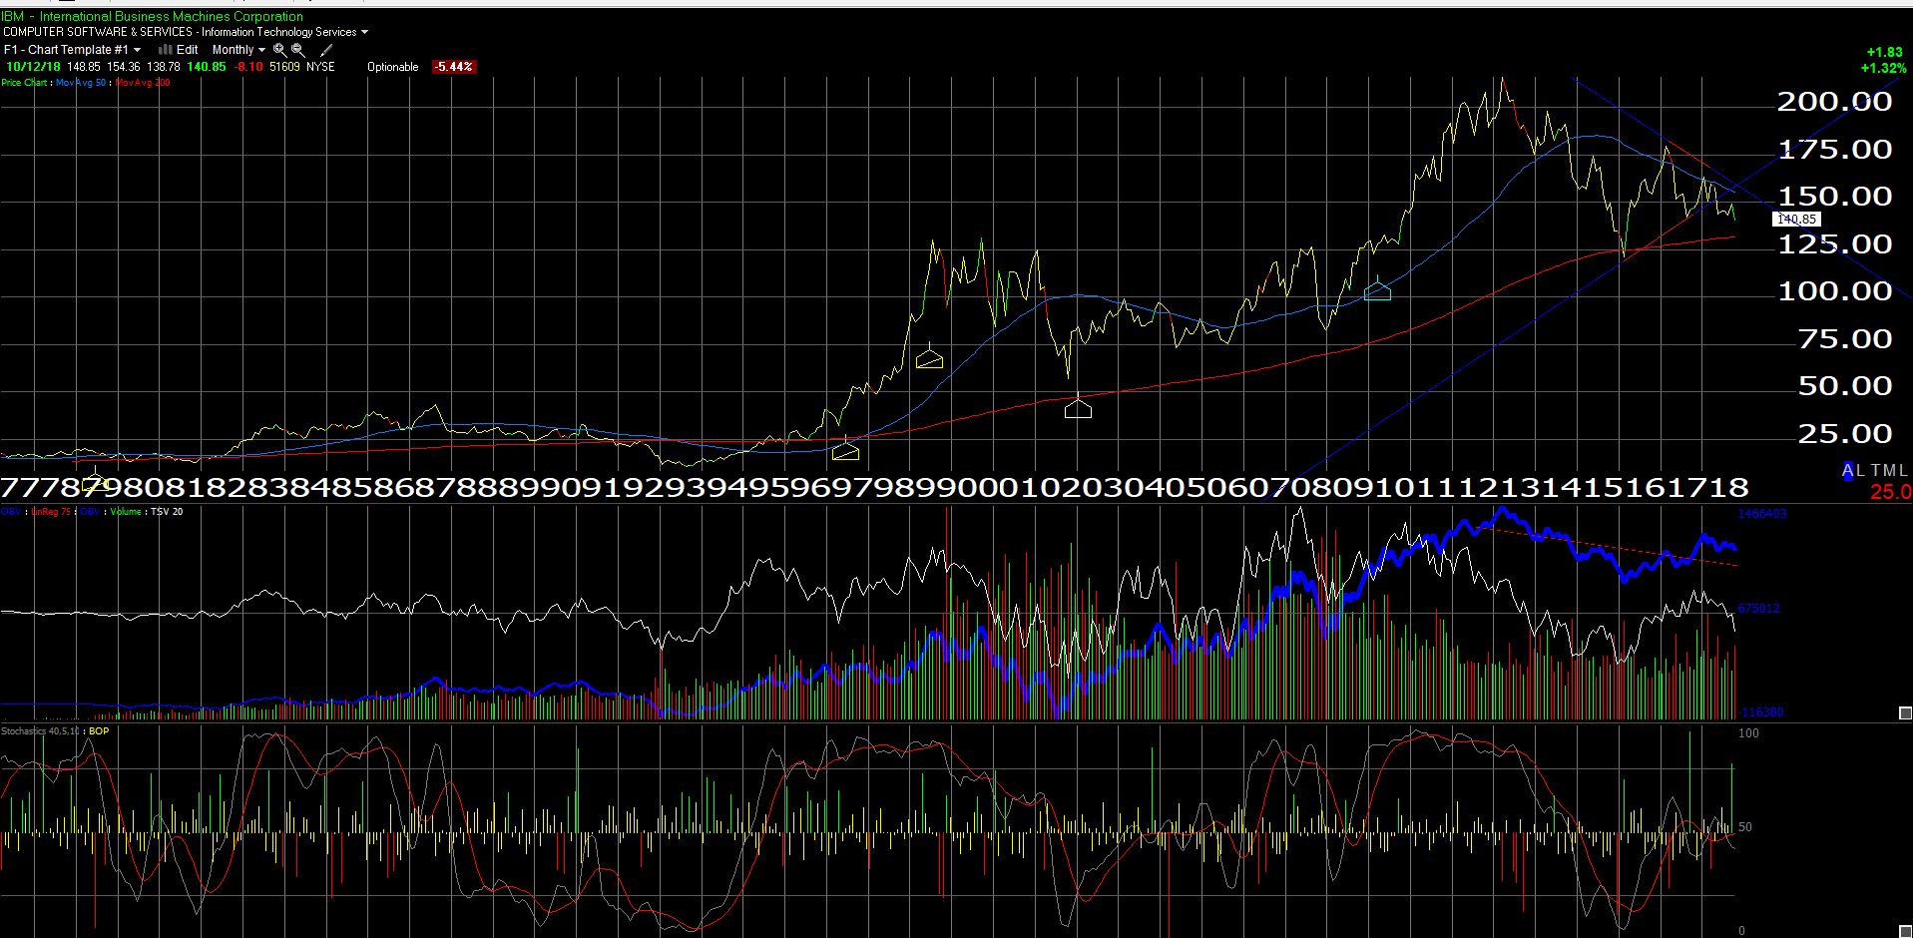Click the 10/12/18 date value
Viewport: 1913px width, 938px height.
point(33,67)
